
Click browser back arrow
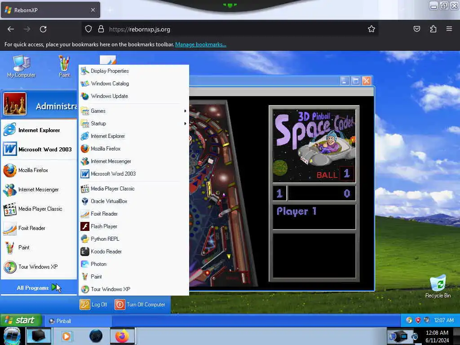tap(11, 29)
